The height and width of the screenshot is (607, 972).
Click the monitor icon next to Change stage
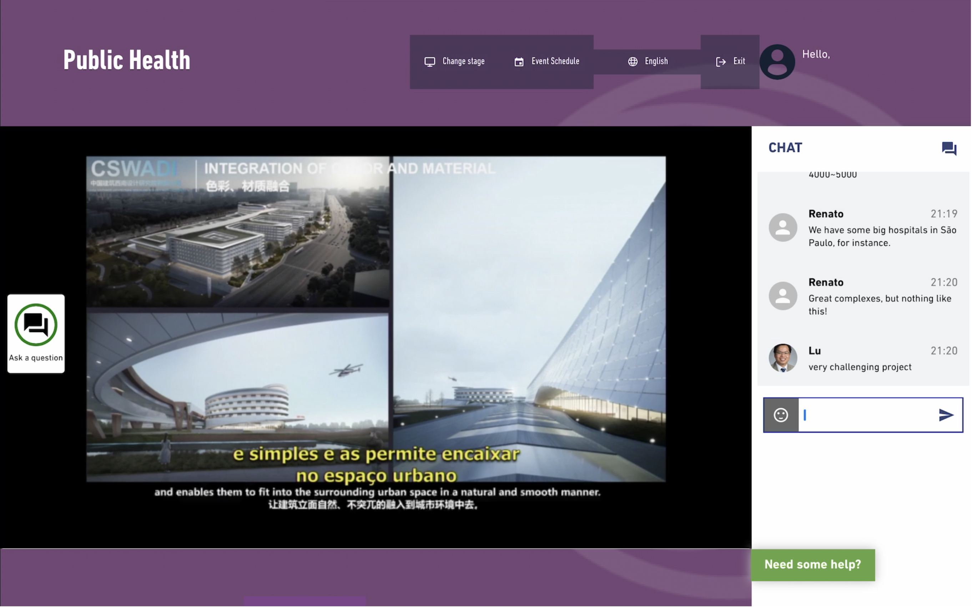click(x=429, y=61)
